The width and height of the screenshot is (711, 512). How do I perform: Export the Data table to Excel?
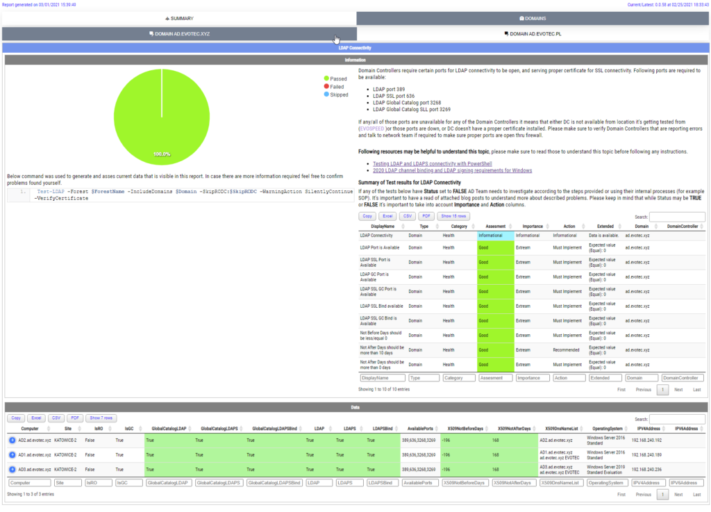click(x=36, y=418)
